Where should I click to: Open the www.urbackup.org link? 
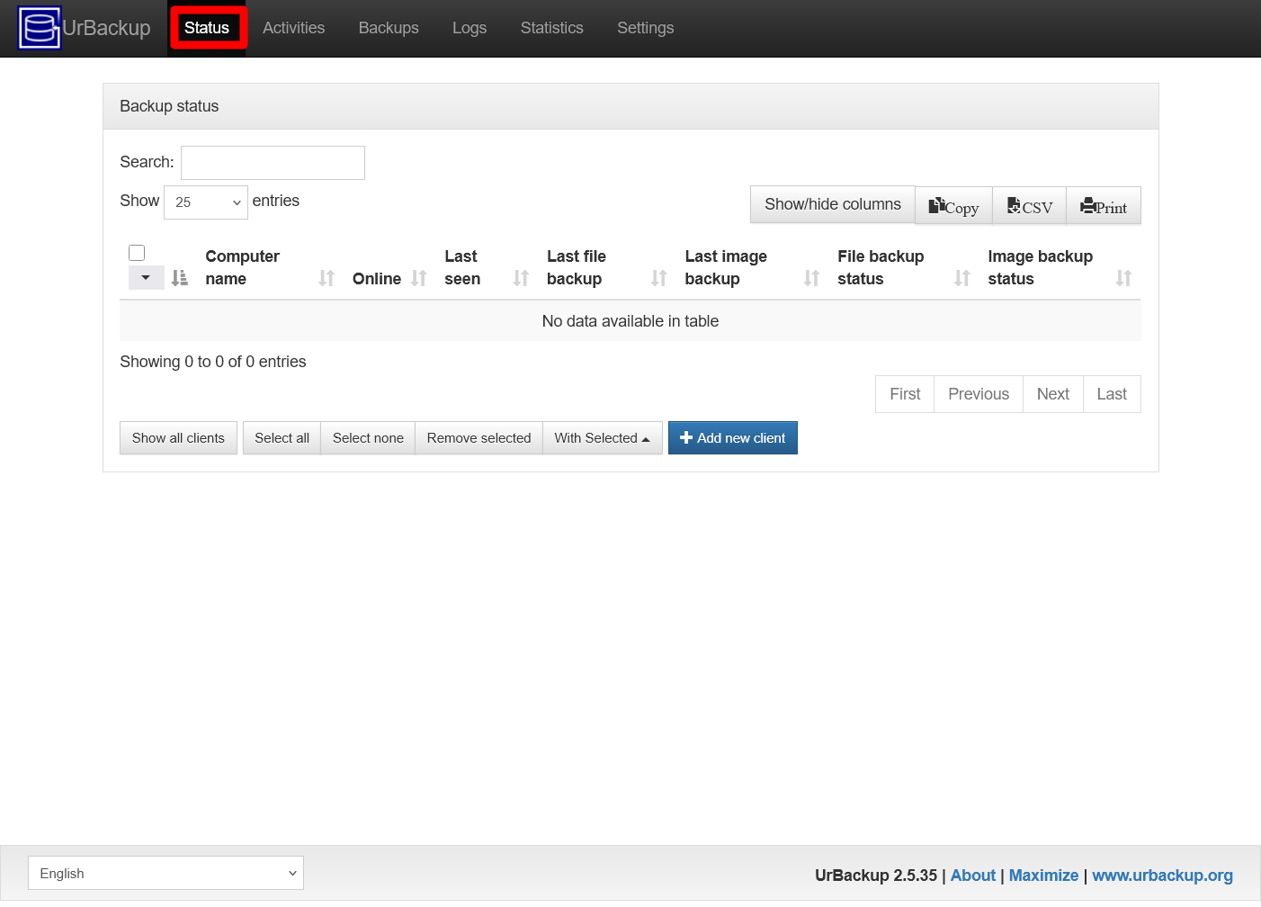[1163, 875]
